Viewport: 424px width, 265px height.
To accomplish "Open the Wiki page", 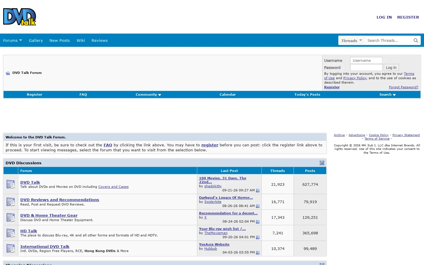I will pyautogui.click(x=81, y=40).
